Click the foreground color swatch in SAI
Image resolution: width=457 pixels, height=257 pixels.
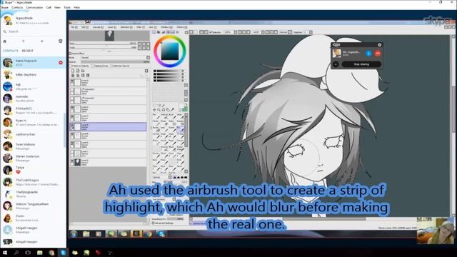click(x=181, y=106)
